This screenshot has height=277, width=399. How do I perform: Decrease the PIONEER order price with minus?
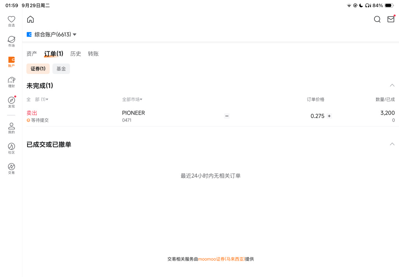(x=227, y=116)
